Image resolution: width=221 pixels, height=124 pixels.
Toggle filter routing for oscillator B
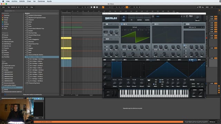tap(184, 48)
